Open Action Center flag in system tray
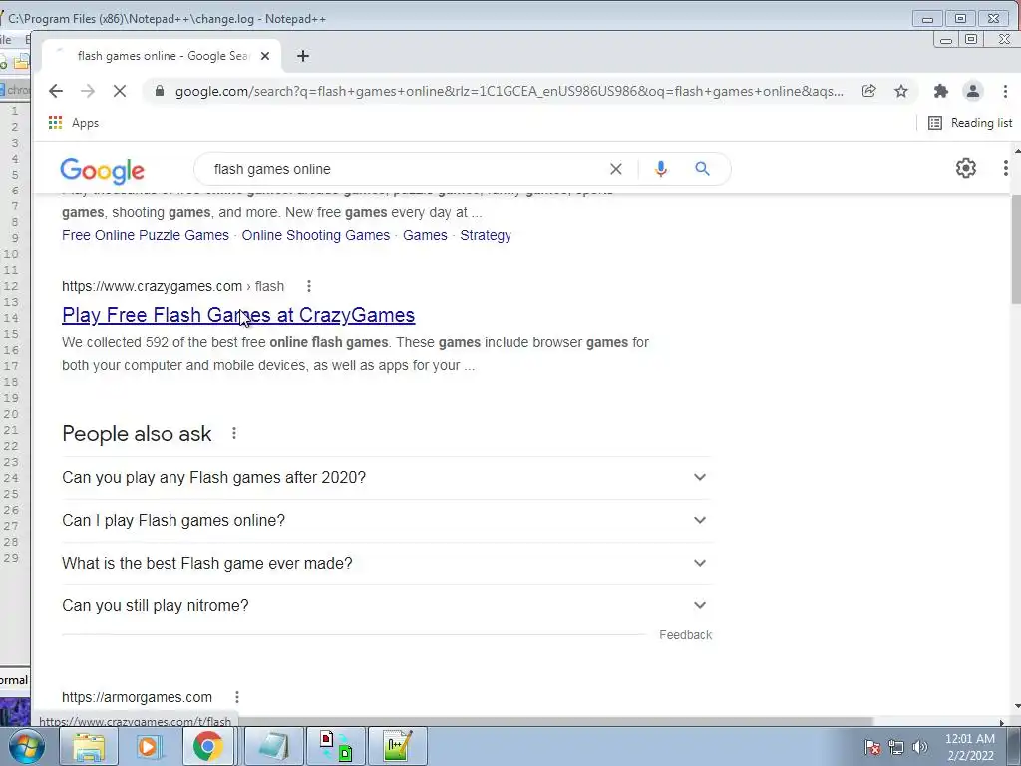1021x766 pixels. [x=872, y=747]
